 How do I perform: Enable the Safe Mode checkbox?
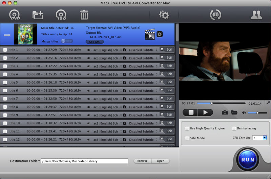(x=187, y=138)
